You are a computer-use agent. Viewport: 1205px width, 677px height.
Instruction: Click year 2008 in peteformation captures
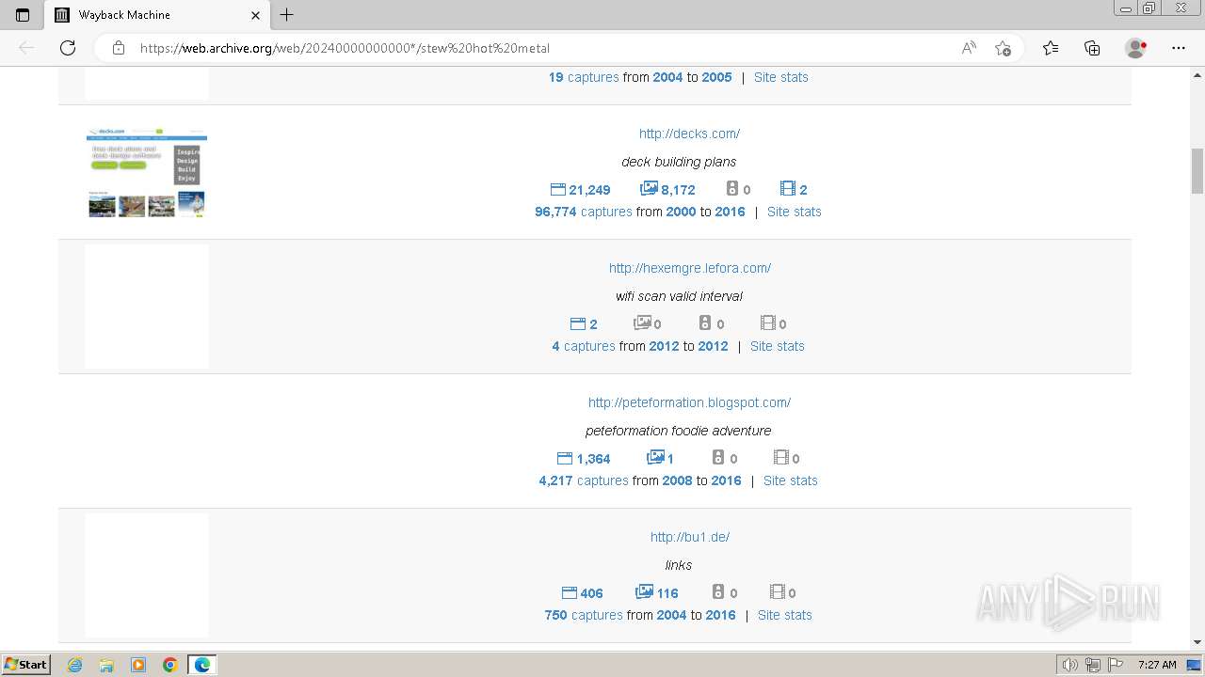click(677, 480)
